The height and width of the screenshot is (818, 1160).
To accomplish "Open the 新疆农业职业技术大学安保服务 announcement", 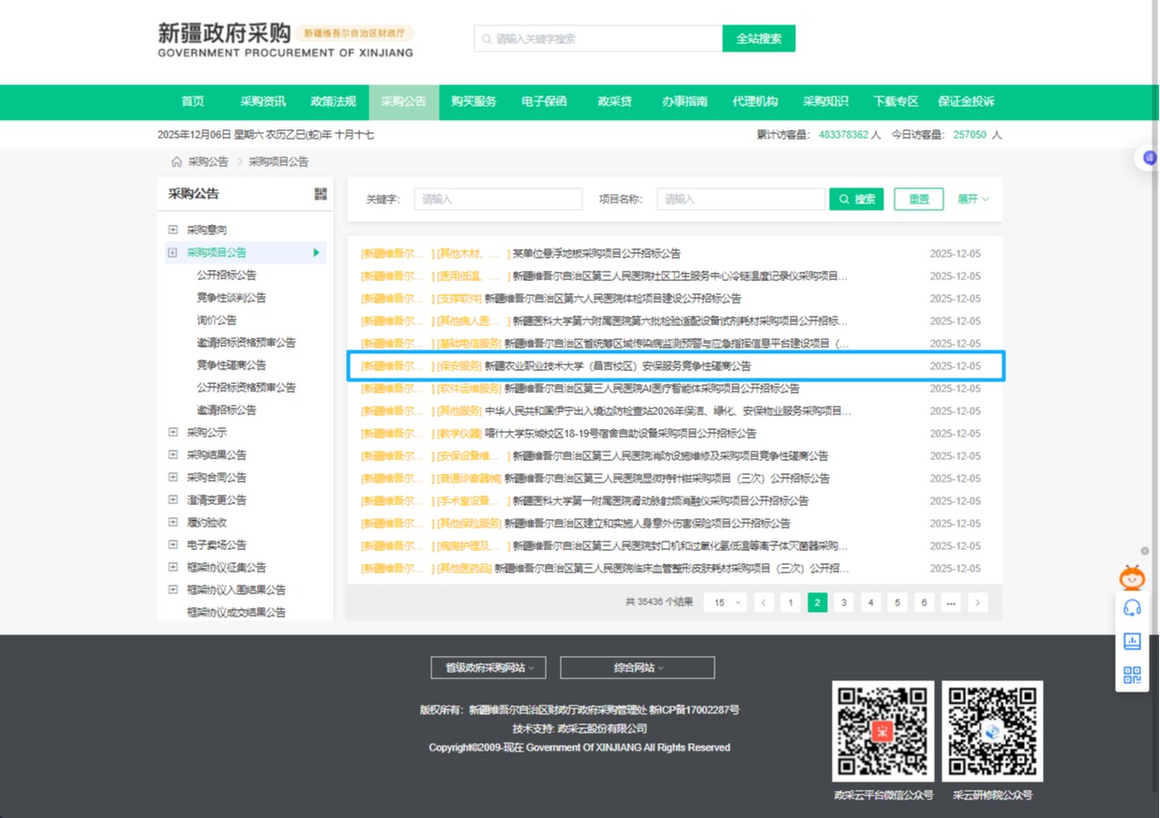I will click(617, 366).
